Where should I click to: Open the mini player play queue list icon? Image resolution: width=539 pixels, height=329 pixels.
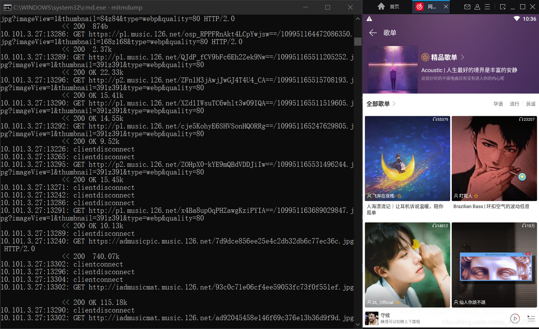tap(531, 318)
